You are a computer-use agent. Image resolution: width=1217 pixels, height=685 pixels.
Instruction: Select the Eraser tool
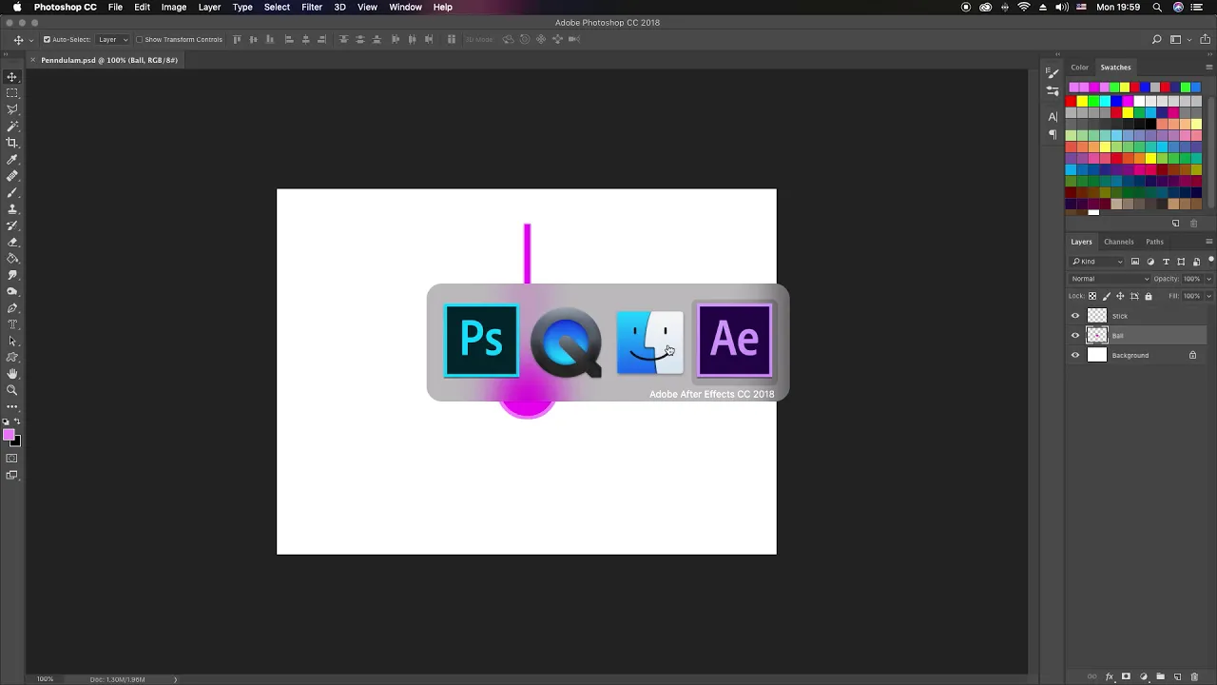pos(12,242)
